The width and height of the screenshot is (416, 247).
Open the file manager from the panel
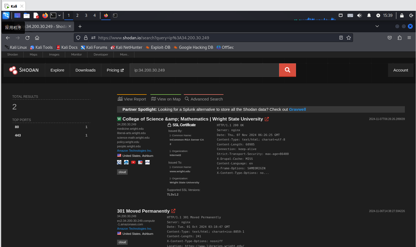point(27,15)
